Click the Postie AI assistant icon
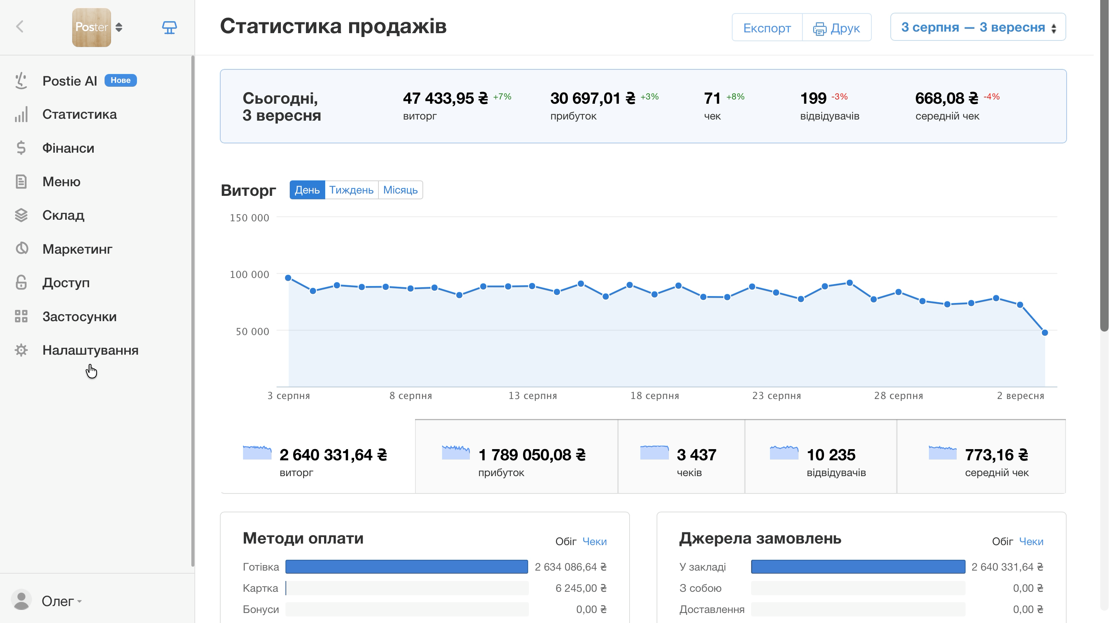This screenshot has height=623, width=1111. click(21, 81)
